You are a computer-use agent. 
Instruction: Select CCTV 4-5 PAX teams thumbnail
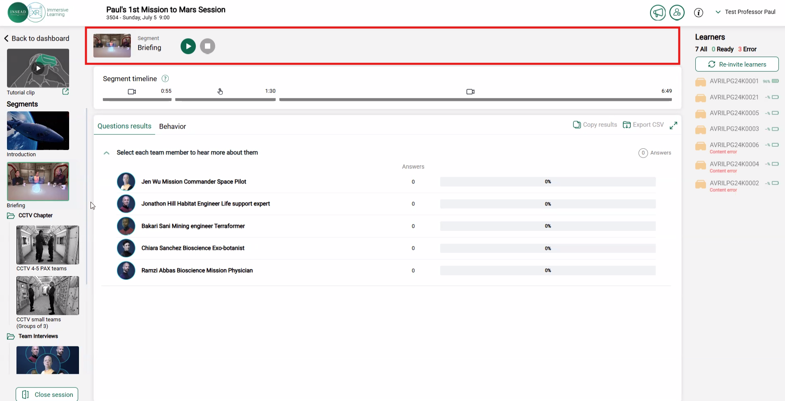point(48,245)
